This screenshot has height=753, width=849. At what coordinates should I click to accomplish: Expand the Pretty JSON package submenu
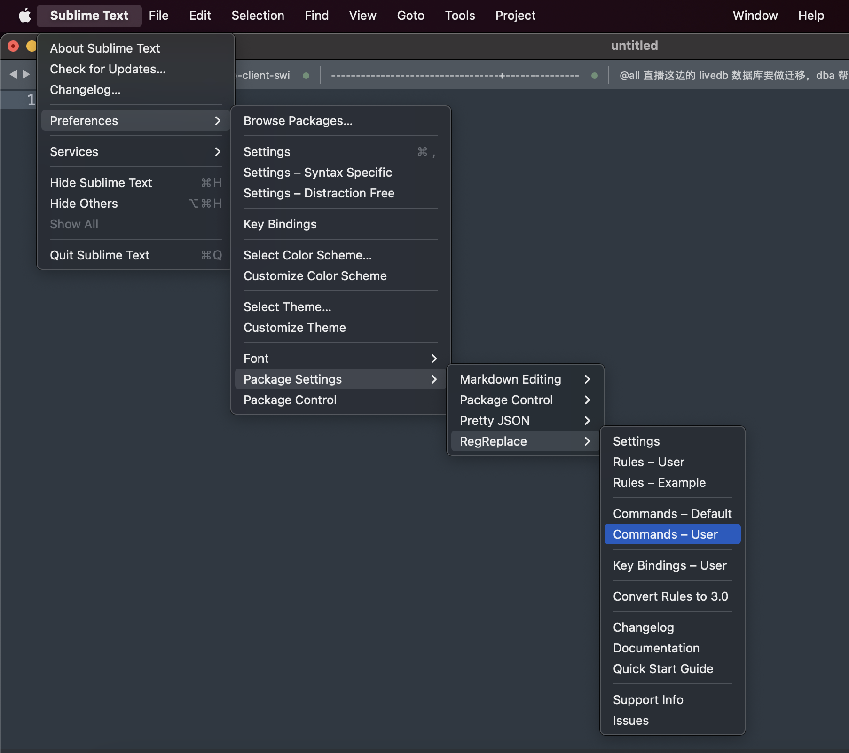[x=525, y=421]
